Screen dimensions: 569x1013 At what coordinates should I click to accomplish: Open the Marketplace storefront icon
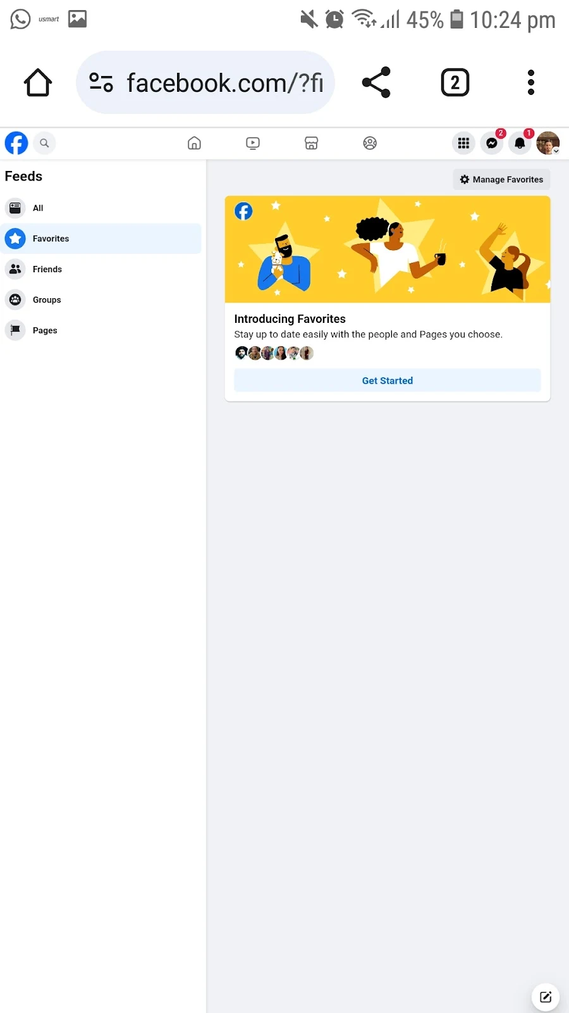311,143
